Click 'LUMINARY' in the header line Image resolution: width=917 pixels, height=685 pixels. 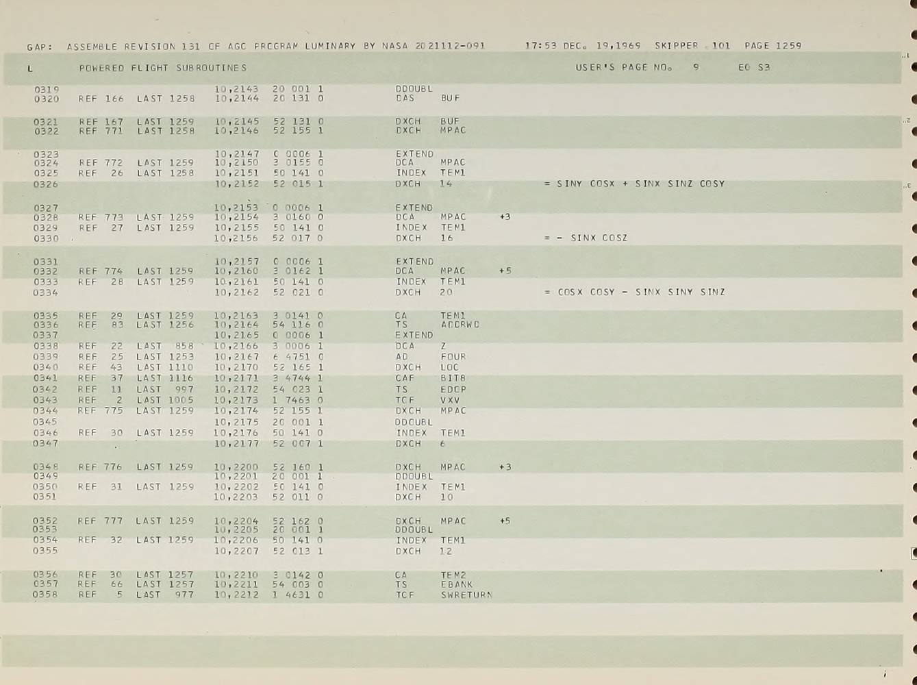point(330,47)
